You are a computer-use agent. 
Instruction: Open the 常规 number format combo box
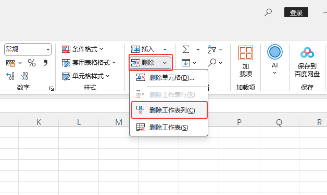tap(28, 49)
